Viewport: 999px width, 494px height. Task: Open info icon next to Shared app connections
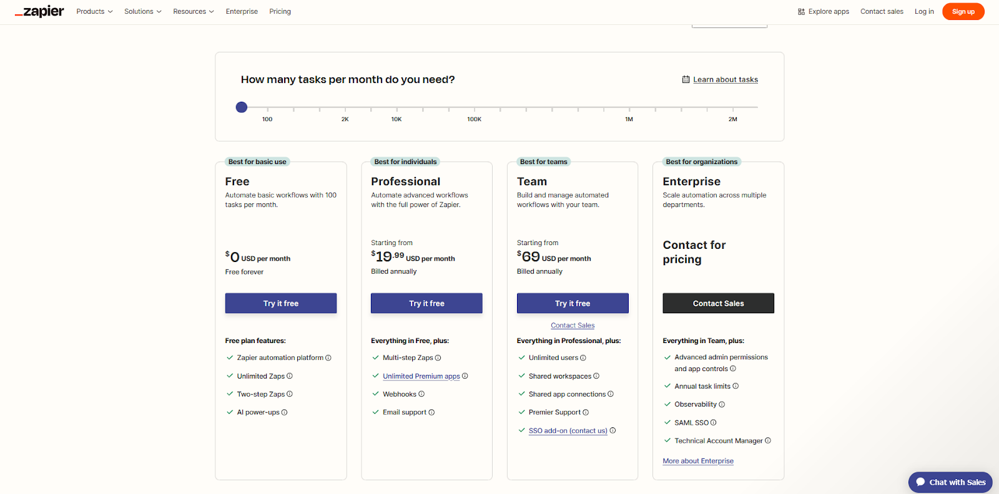[x=611, y=394]
